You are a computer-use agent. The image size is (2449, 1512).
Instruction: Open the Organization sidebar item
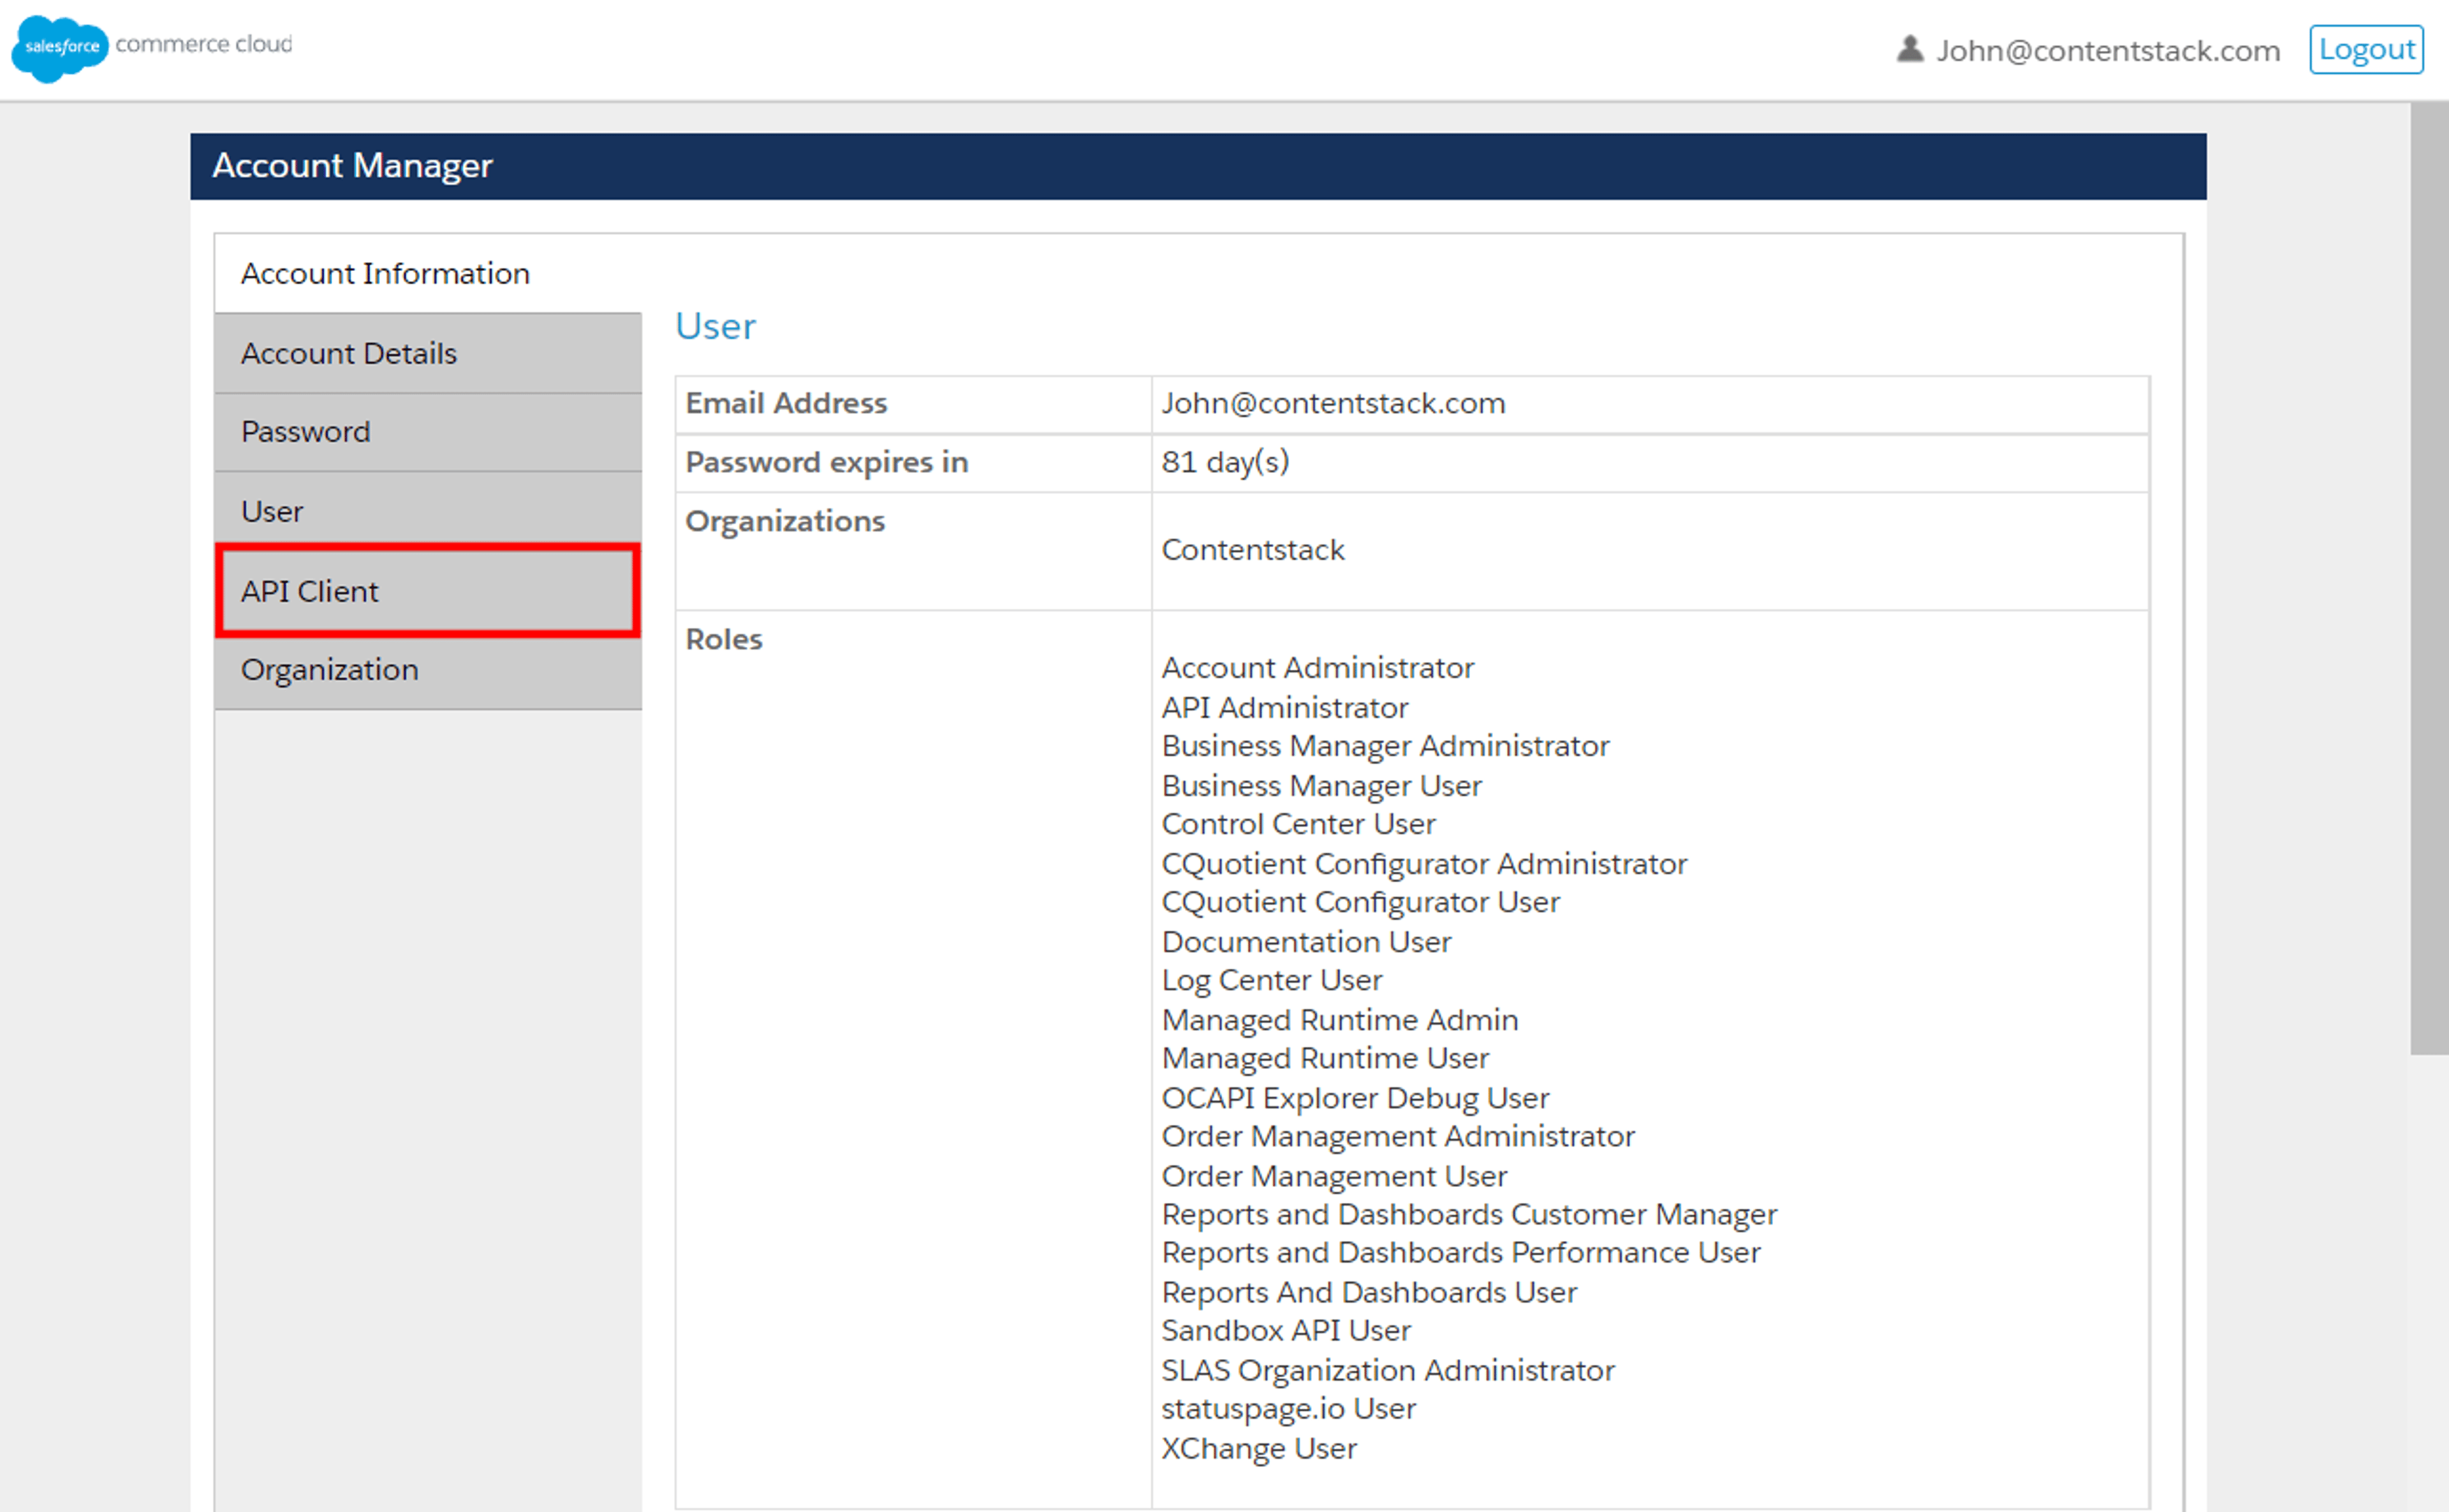[428, 670]
